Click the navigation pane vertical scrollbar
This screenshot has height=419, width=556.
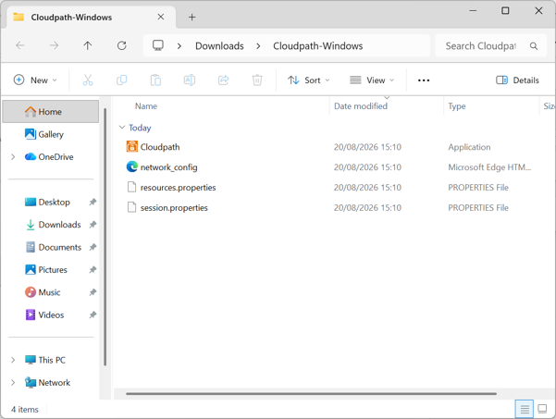coord(105,237)
